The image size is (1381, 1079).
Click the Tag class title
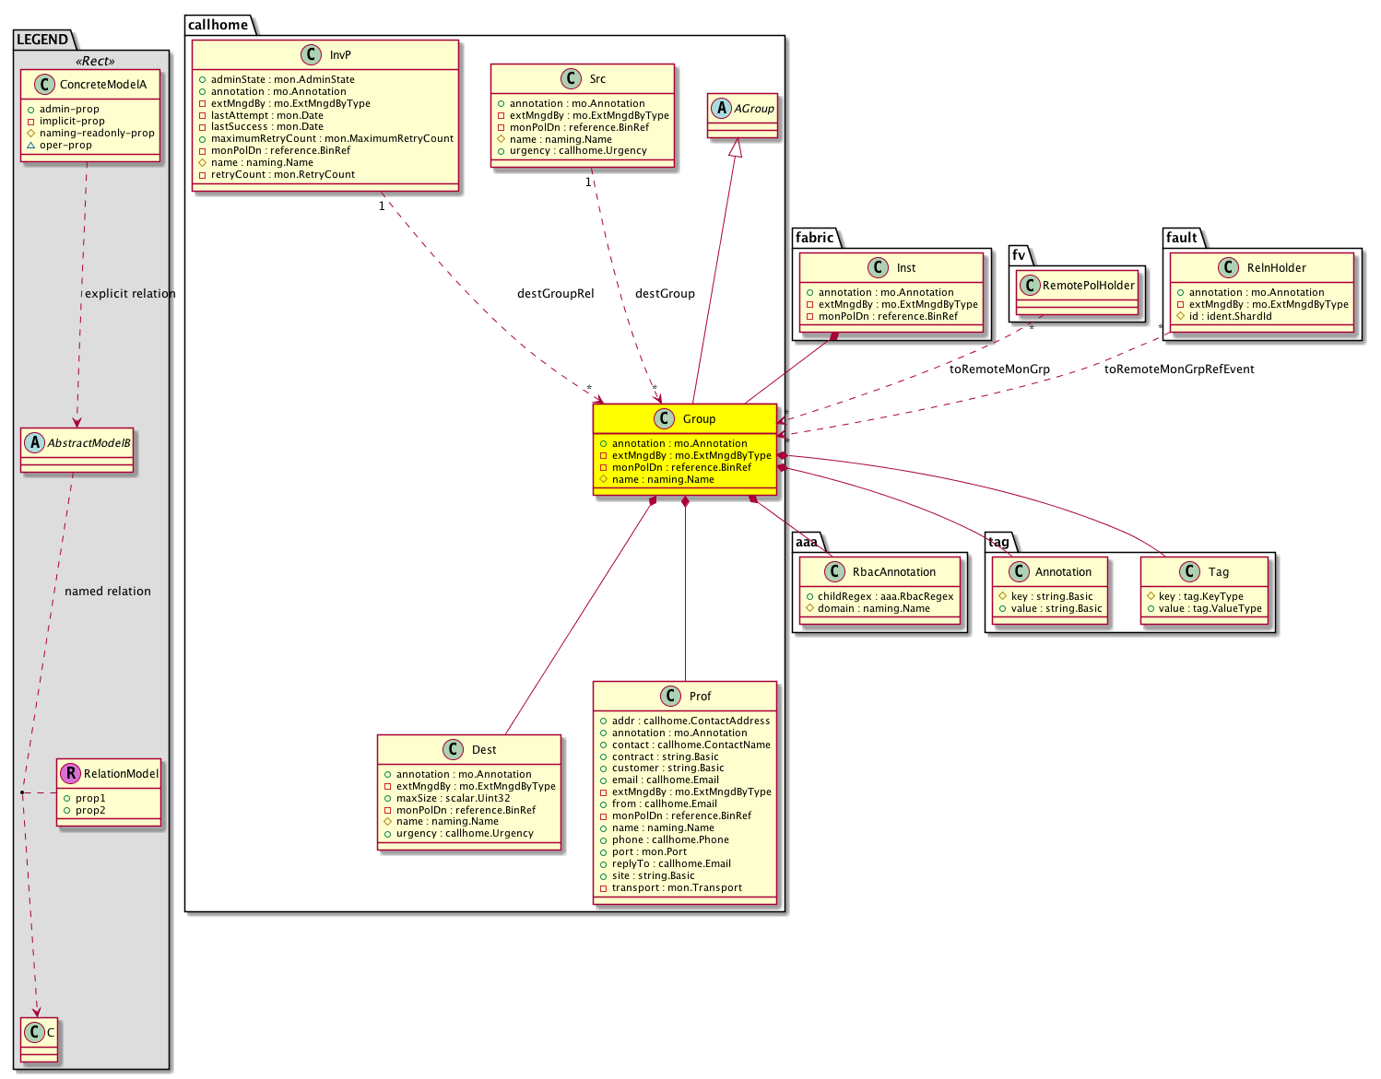point(1218,571)
